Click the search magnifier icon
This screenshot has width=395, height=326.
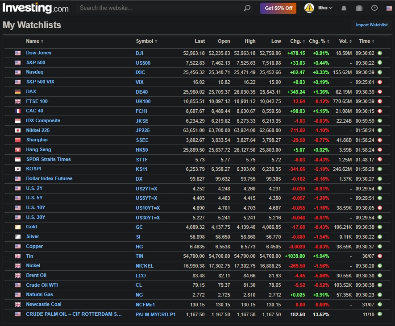pos(247,8)
